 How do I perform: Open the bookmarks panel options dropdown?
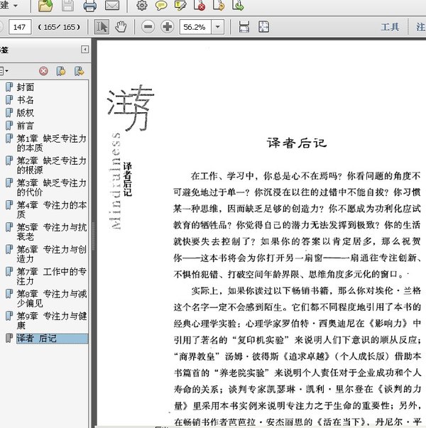[x=6, y=71]
